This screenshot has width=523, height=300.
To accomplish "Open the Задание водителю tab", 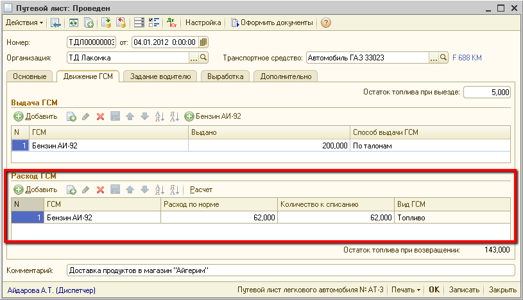I will click(160, 76).
